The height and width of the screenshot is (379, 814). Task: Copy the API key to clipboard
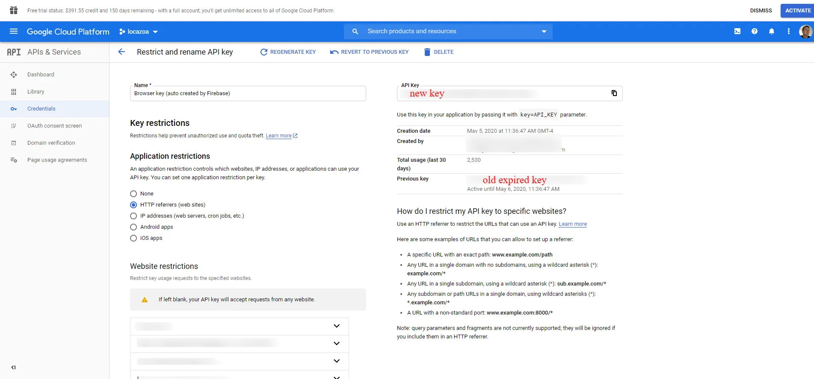614,93
